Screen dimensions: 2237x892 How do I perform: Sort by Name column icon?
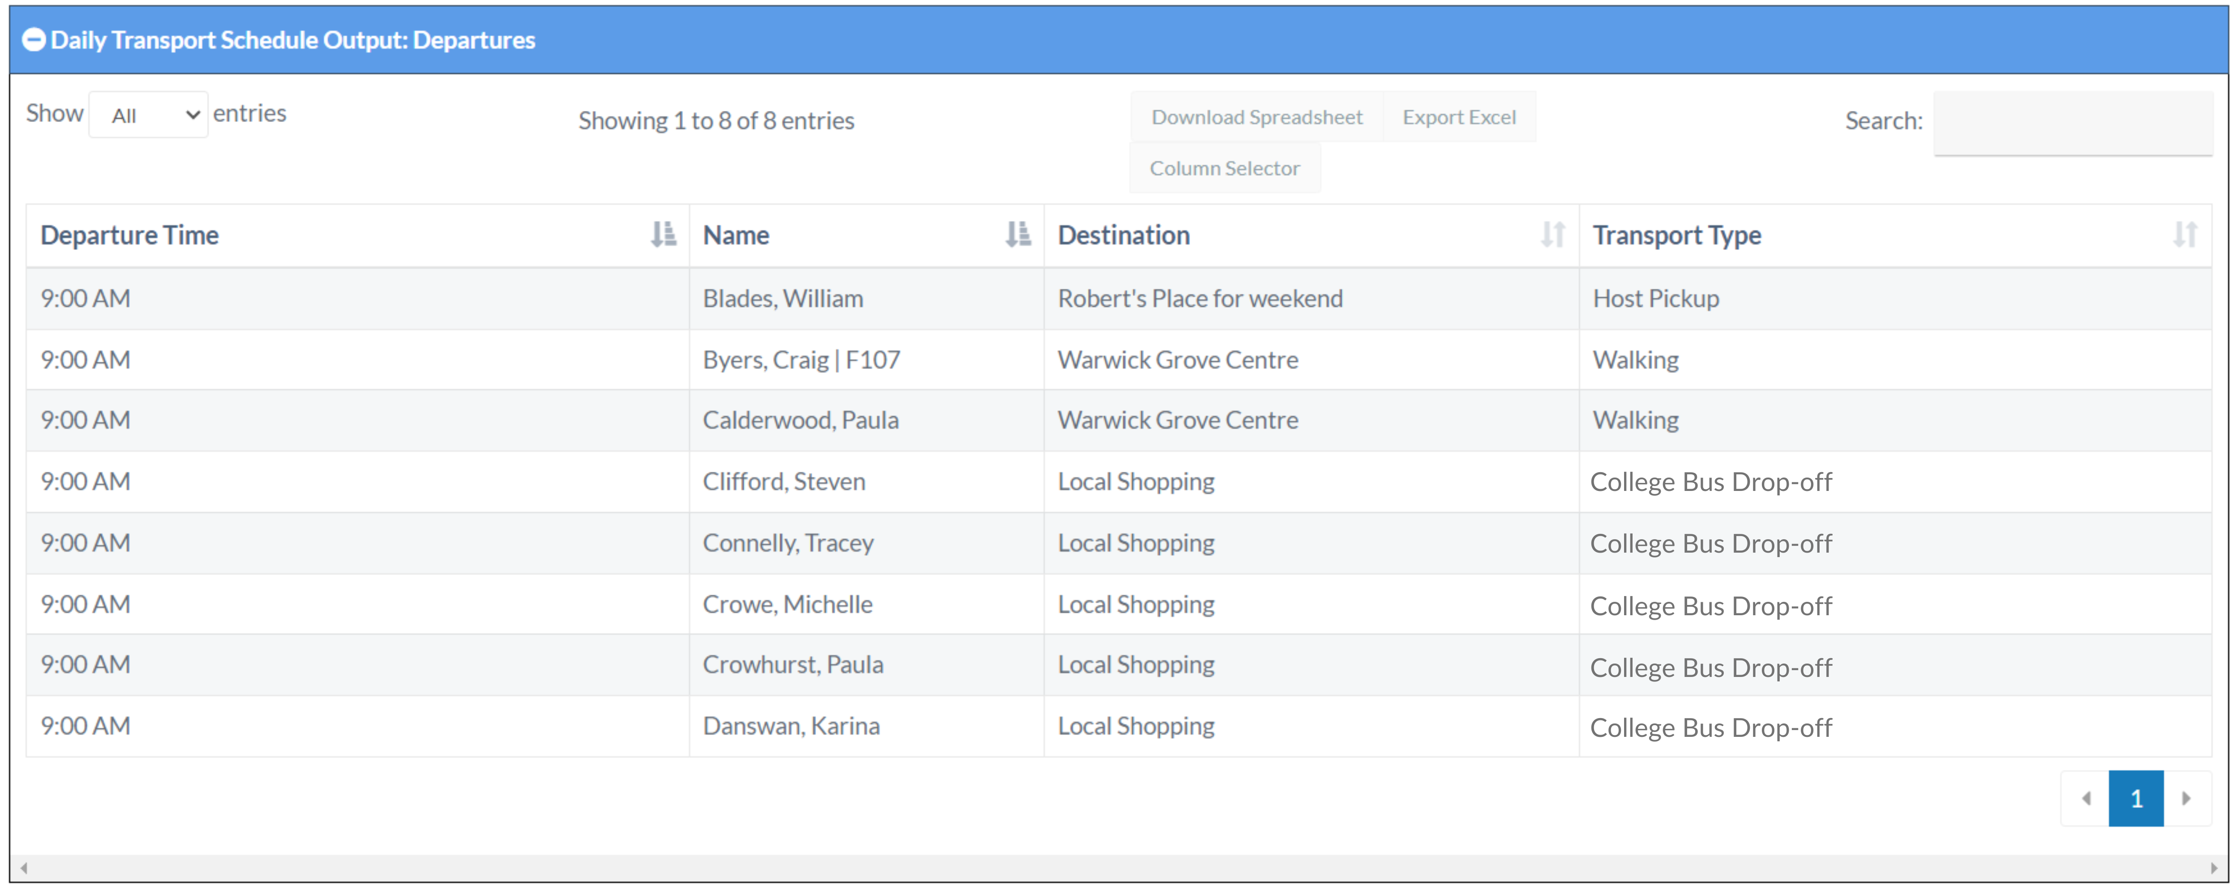click(1017, 234)
